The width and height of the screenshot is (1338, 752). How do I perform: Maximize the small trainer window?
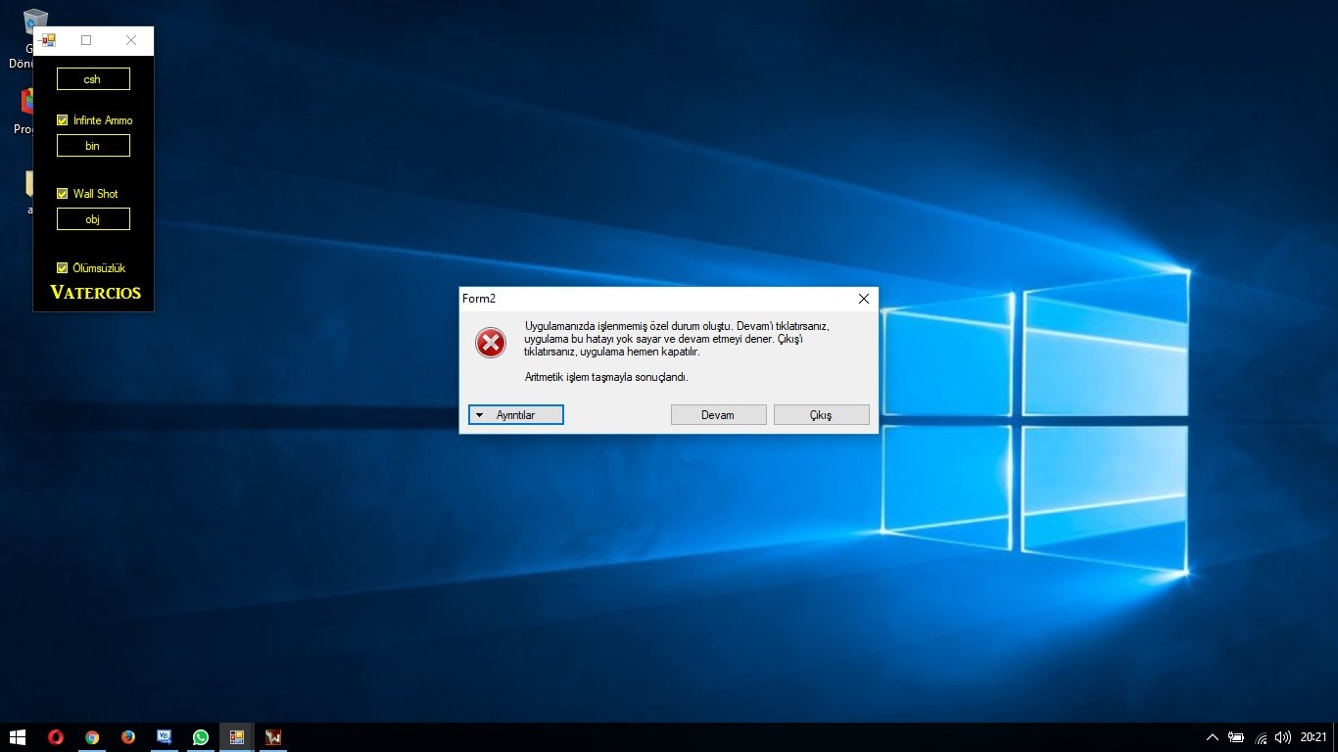point(86,40)
